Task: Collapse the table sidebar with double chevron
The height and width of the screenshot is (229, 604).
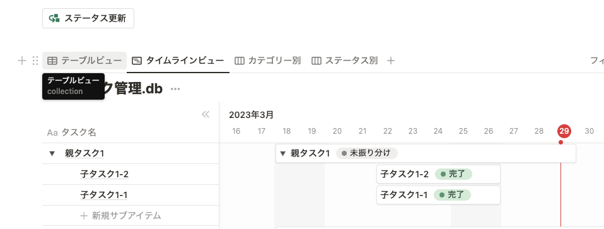Action: 206,114
